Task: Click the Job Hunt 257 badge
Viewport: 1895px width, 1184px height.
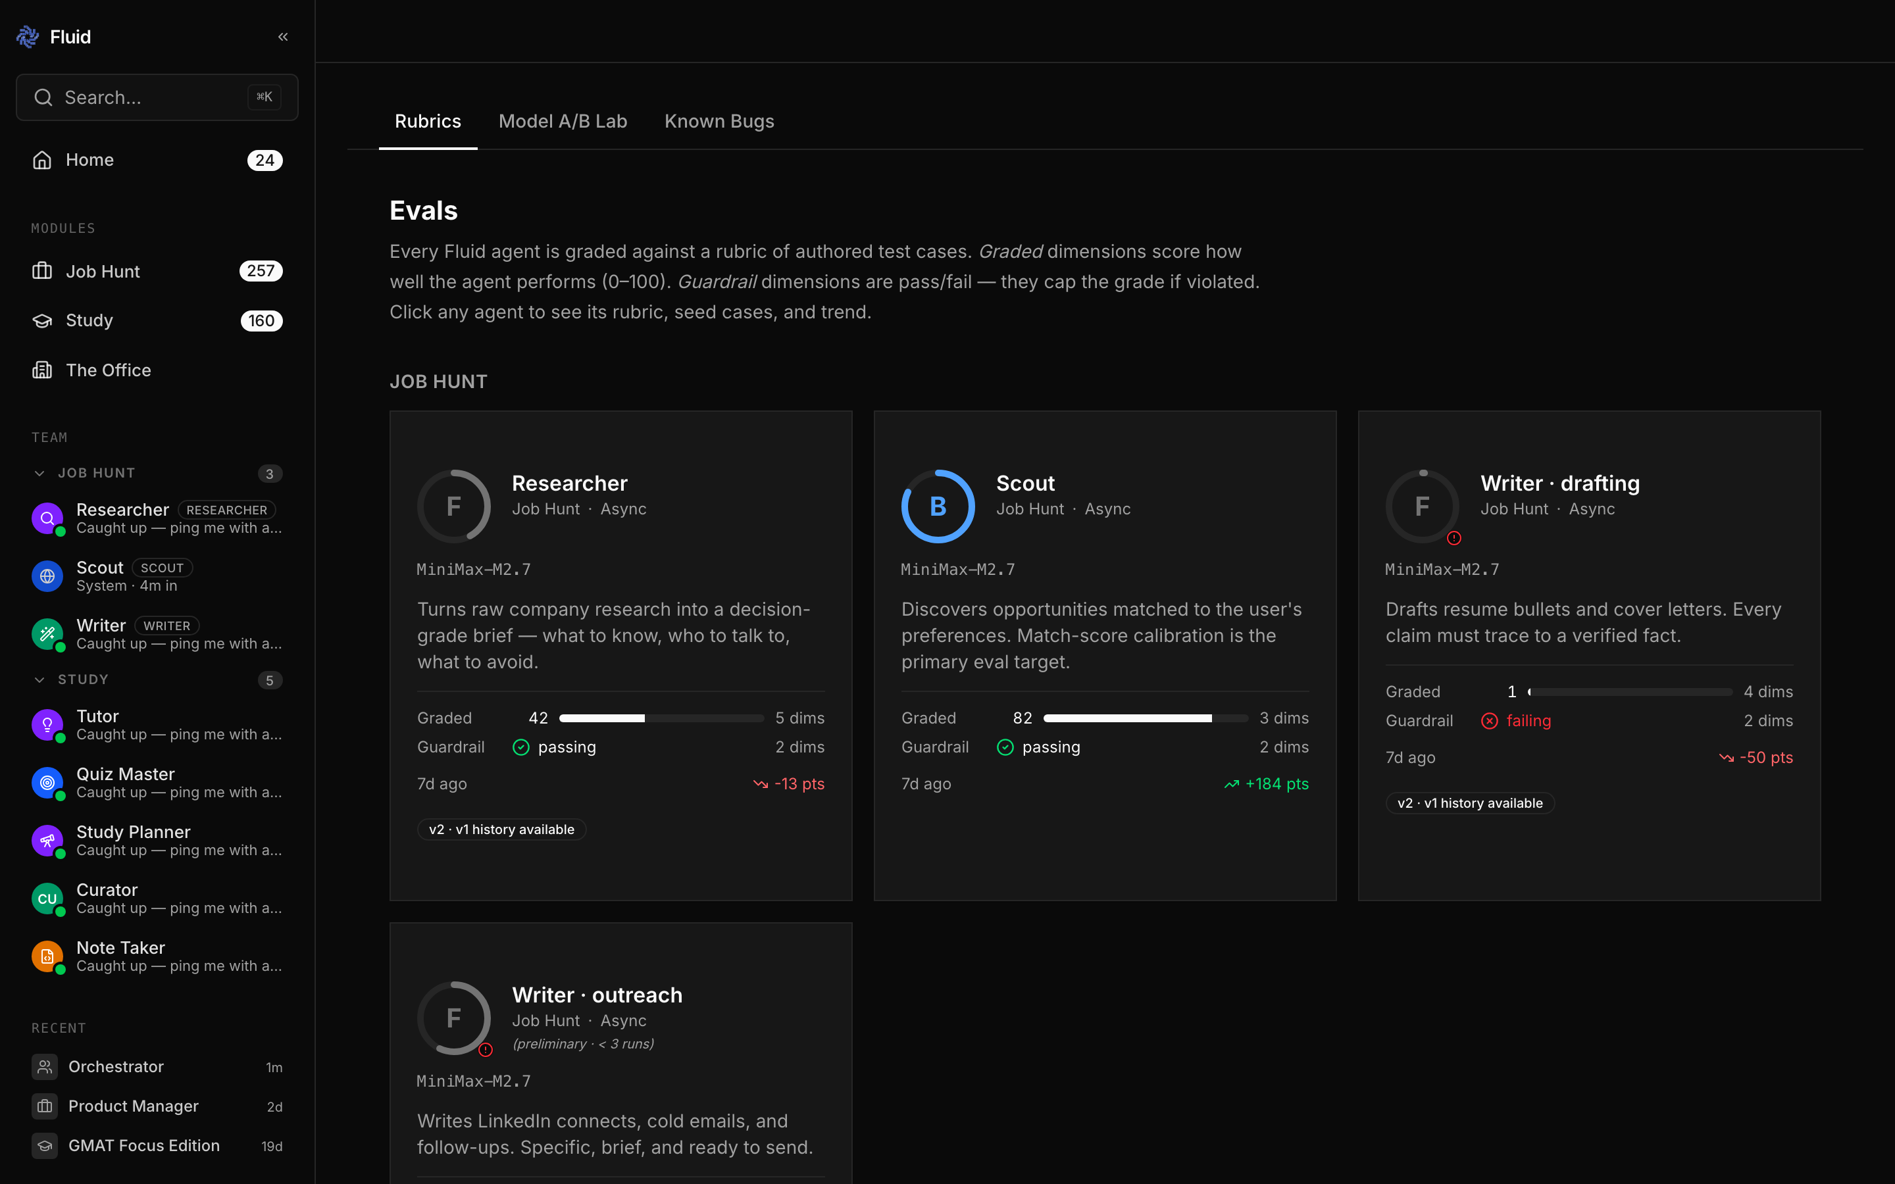Action: pyautogui.click(x=261, y=271)
